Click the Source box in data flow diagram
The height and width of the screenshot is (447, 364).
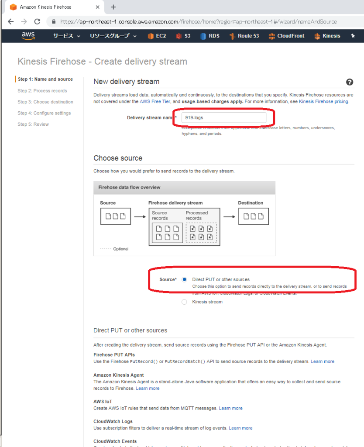(x=116, y=217)
